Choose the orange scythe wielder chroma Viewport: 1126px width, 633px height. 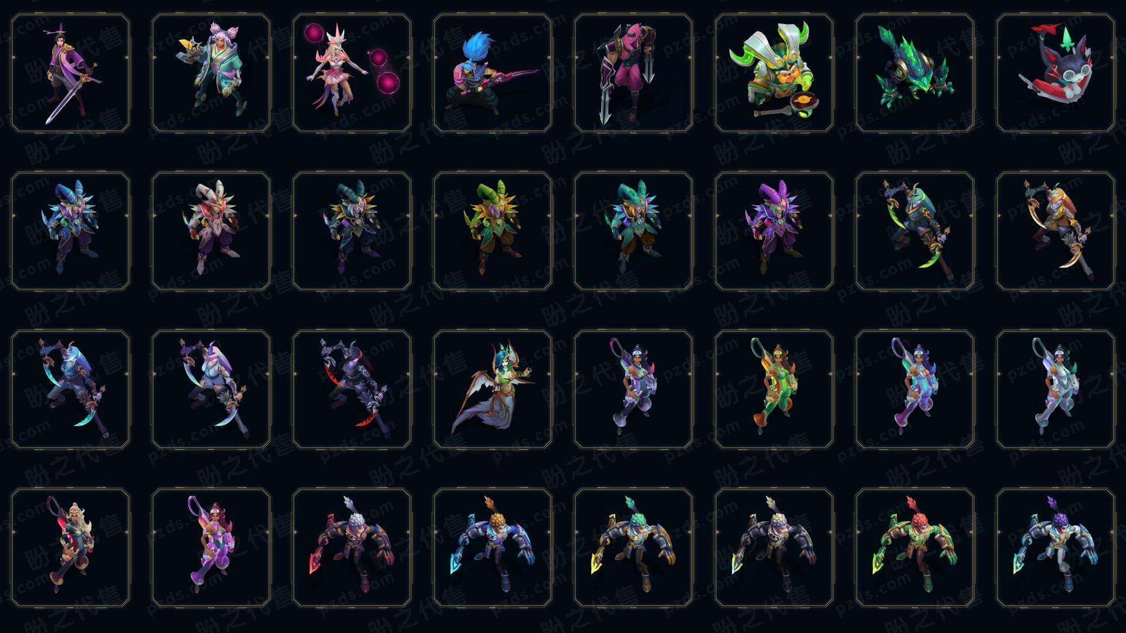[x=1056, y=231]
